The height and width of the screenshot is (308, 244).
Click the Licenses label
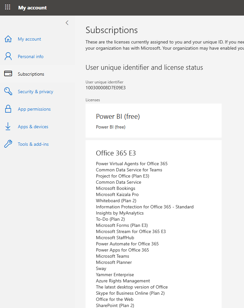coord(93,100)
